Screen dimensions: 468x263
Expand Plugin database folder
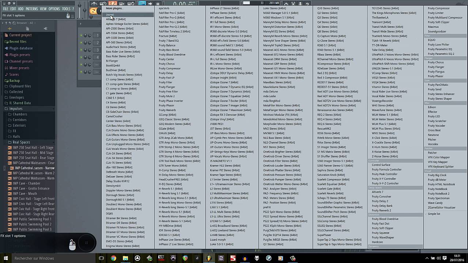pos(21,48)
